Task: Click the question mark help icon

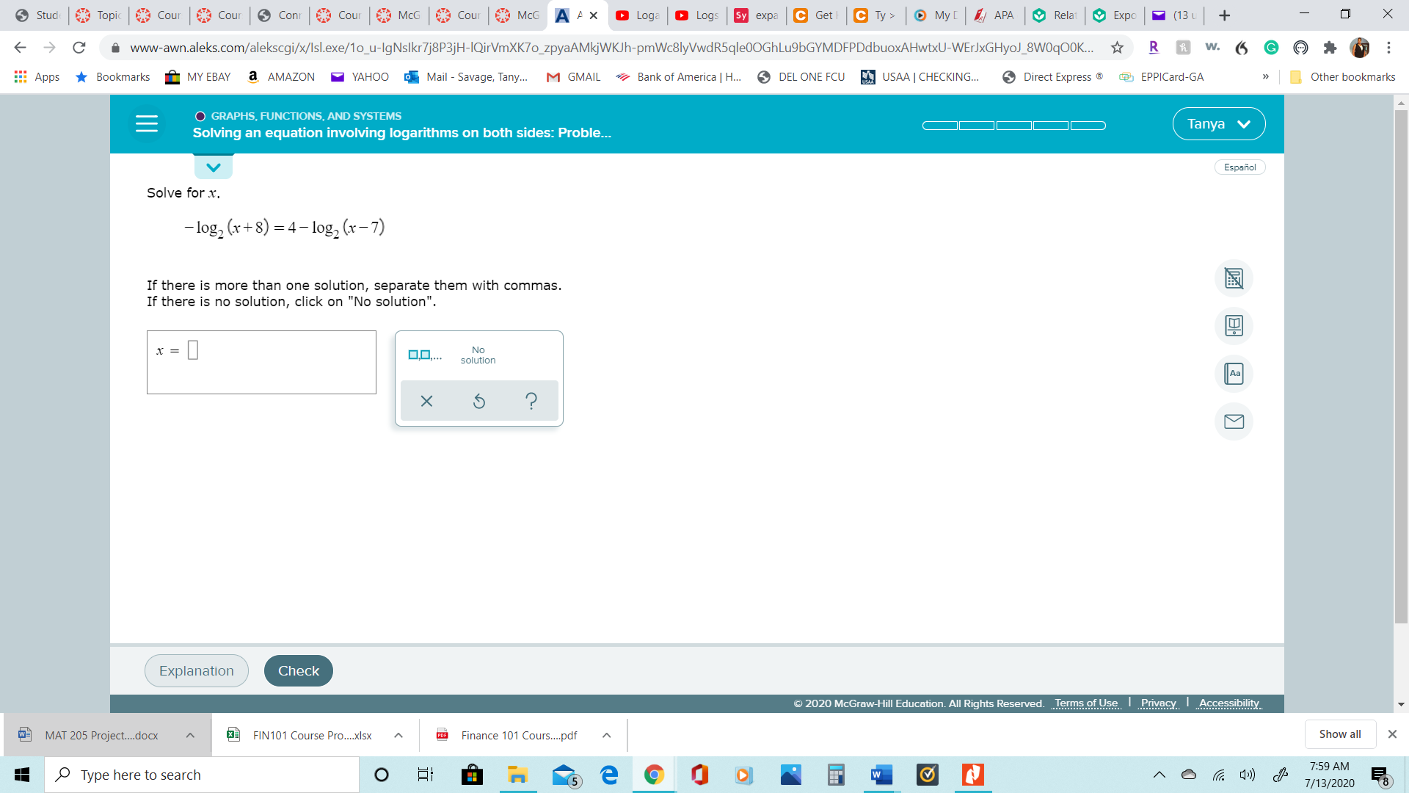Action: [x=531, y=401]
